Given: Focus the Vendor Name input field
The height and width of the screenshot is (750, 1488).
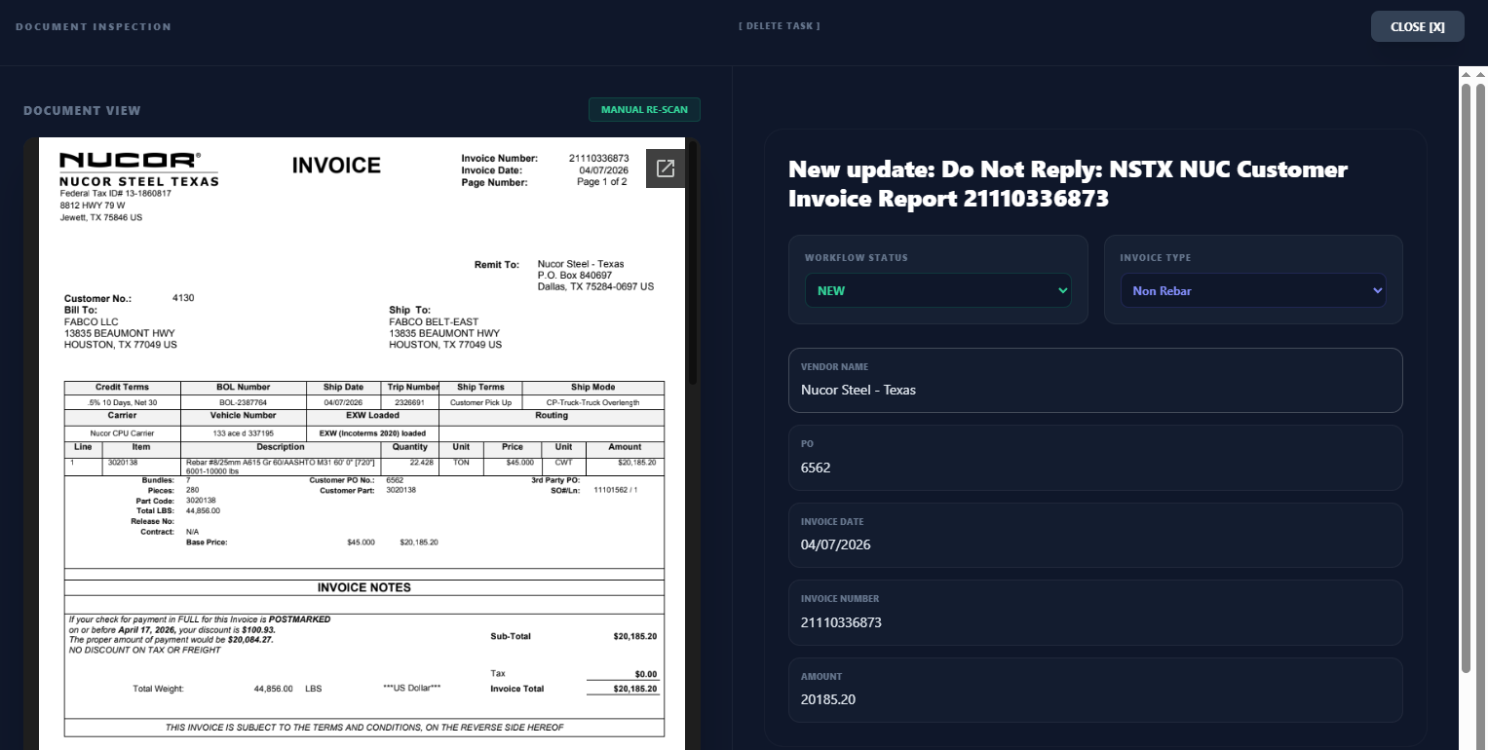Looking at the screenshot, I should [1095, 380].
